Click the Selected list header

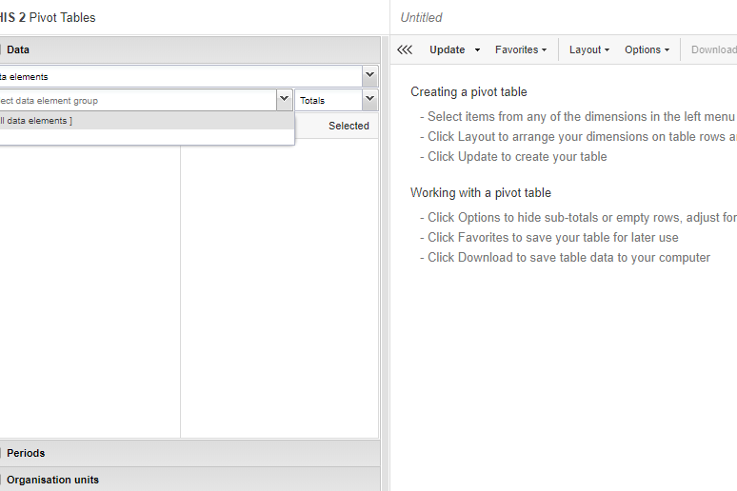349,126
